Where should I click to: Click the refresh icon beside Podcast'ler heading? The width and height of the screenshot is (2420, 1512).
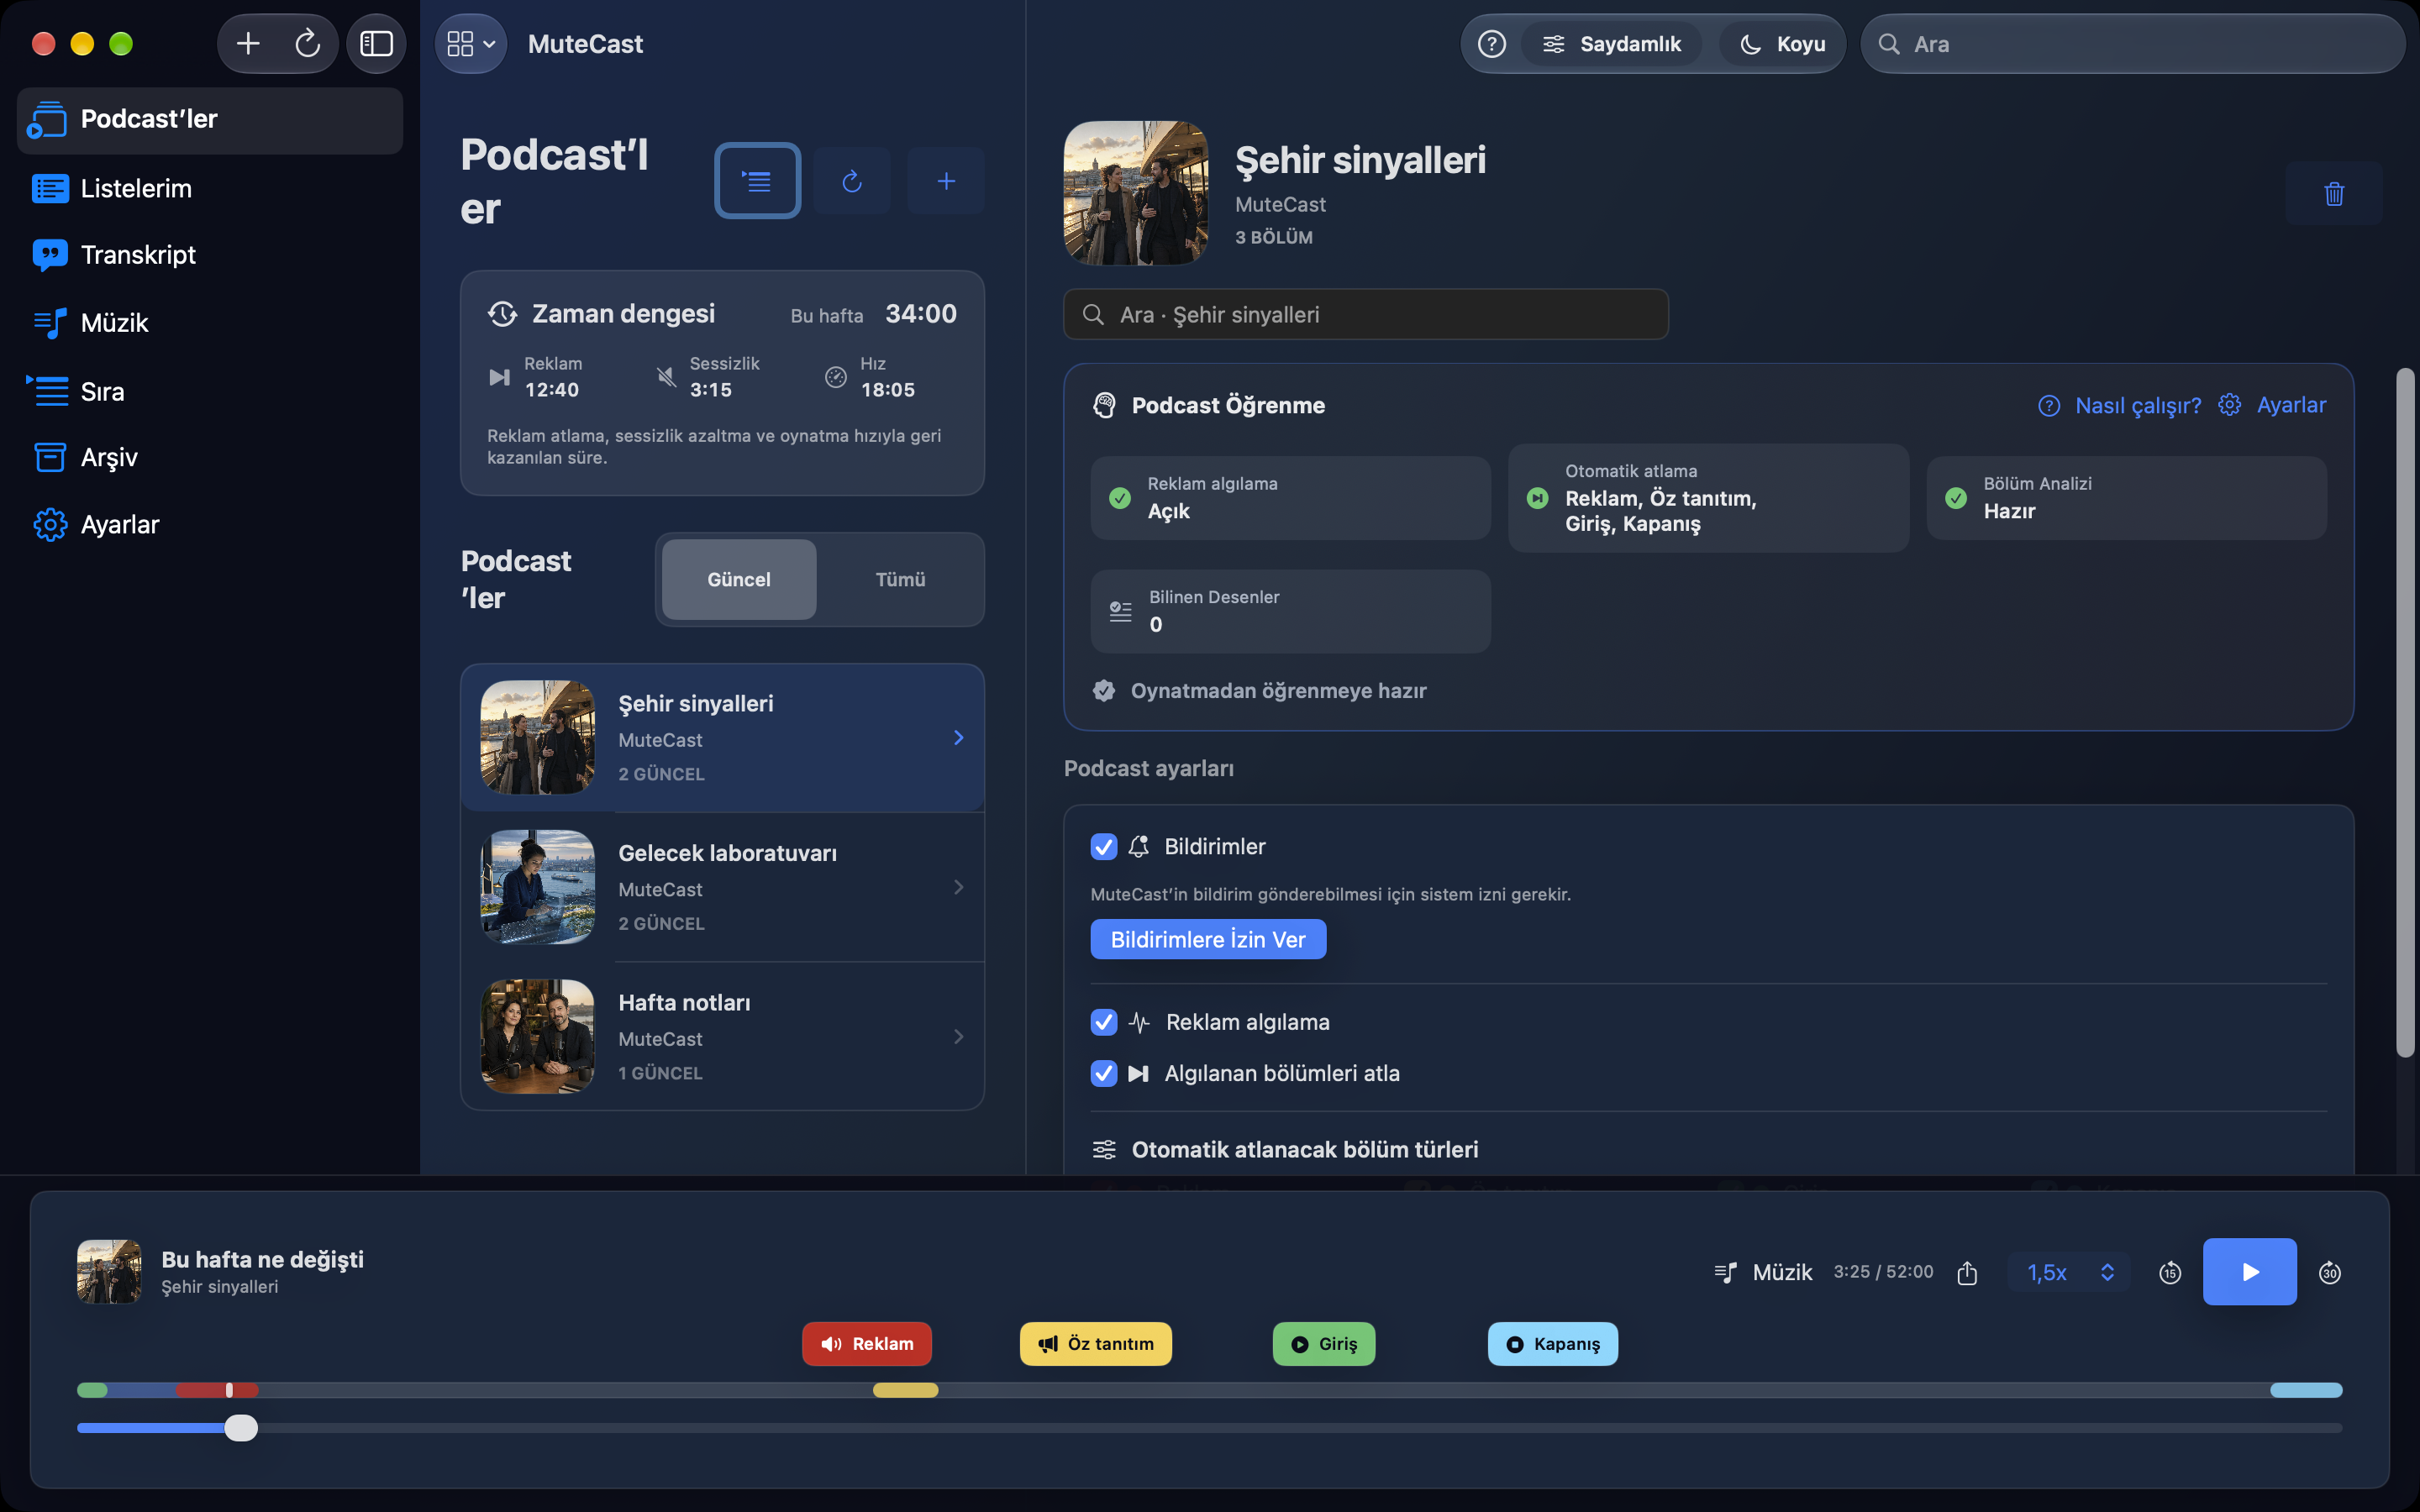(852, 181)
